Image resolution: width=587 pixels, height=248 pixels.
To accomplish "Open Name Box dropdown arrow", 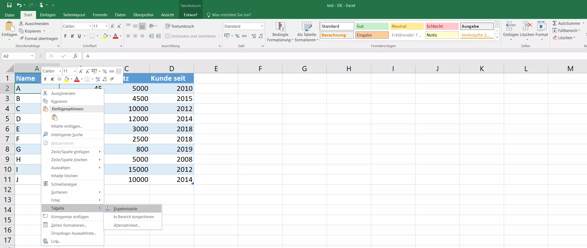I will [32, 56].
